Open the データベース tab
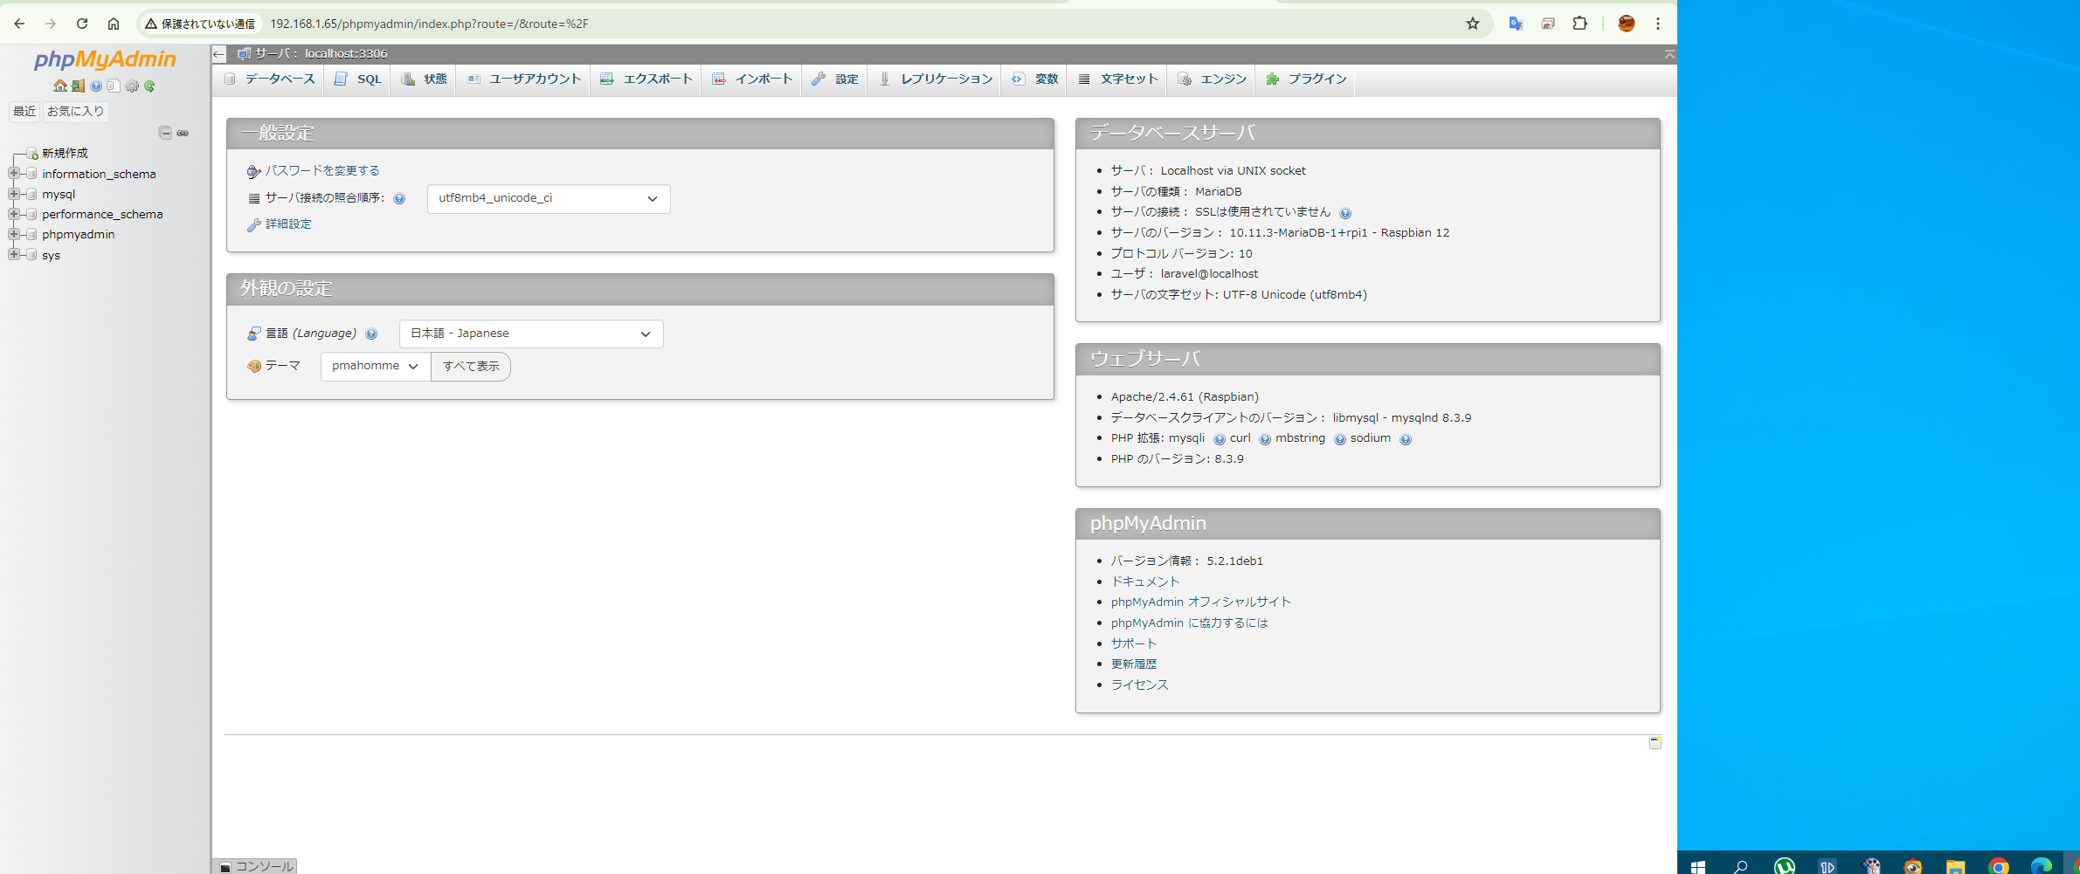Image resolution: width=2080 pixels, height=874 pixels. point(270,79)
